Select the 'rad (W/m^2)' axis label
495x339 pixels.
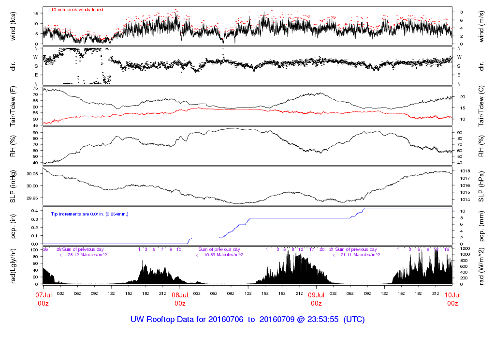pyautogui.click(x=481, y=266)
